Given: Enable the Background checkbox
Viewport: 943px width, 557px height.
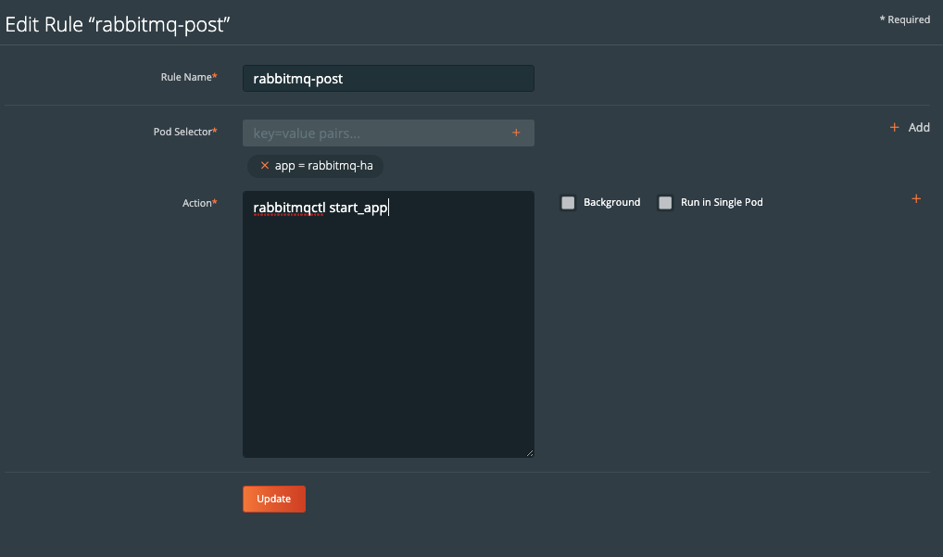Looking at the screenshot, I should coord(568,203).
